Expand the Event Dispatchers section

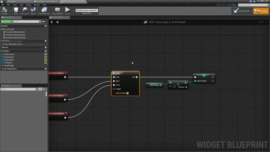click(9, 69)
